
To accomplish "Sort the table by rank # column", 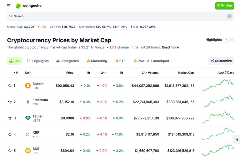I will coord(16,73).
